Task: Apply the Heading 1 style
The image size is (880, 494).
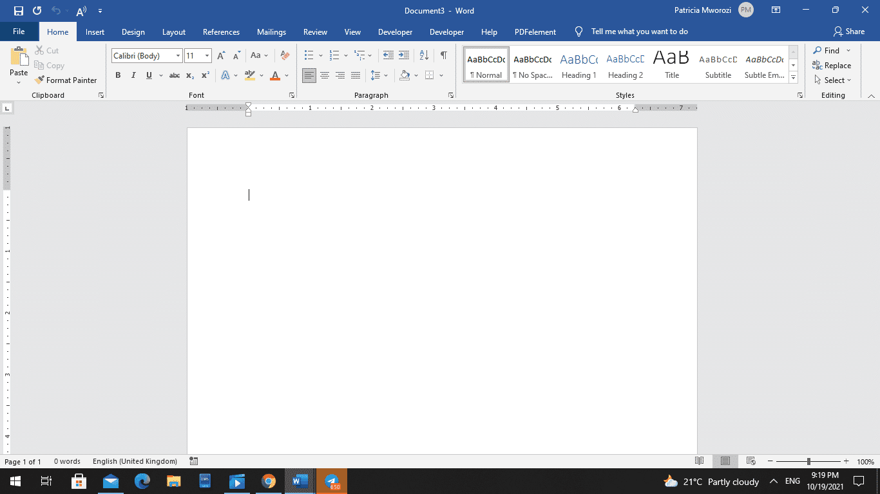Action: pyautogui.click(x=579, y=64)
